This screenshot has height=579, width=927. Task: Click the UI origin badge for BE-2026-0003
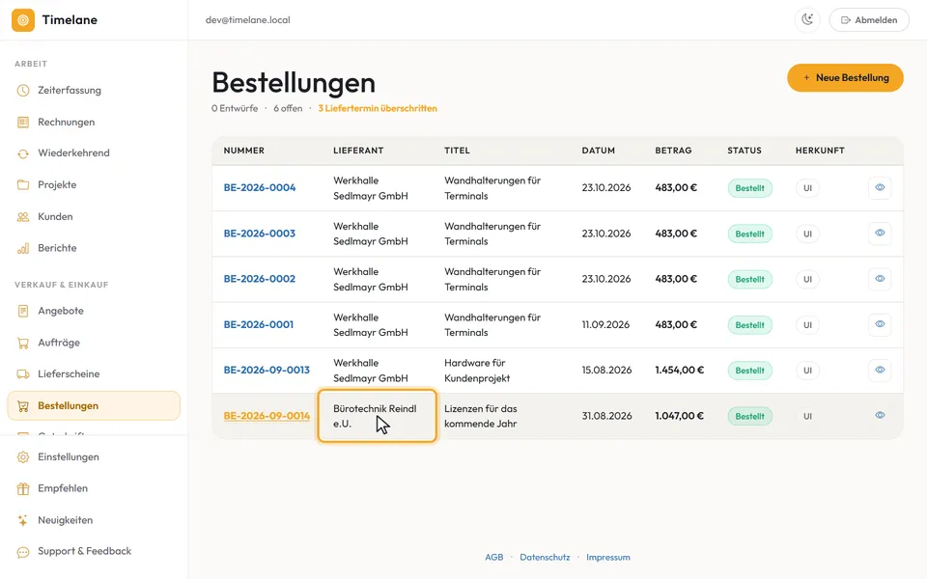tap(807, 234)
